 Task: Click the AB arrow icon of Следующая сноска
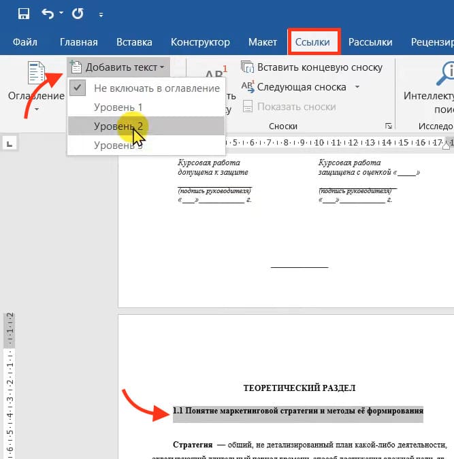pos(248,86)
